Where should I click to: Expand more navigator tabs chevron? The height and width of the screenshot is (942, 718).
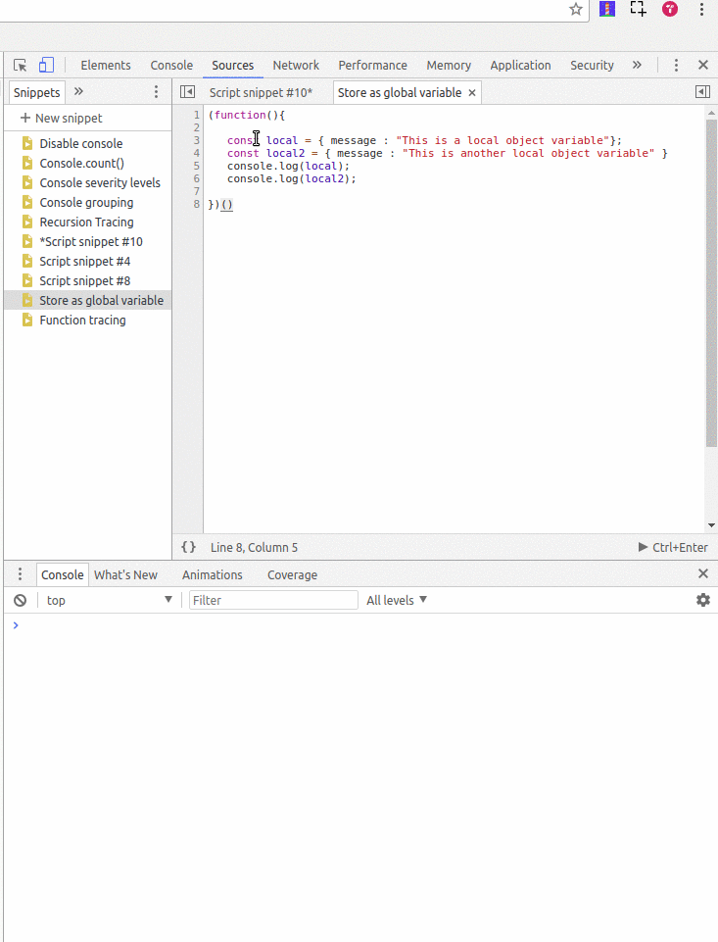click(78, 92)
